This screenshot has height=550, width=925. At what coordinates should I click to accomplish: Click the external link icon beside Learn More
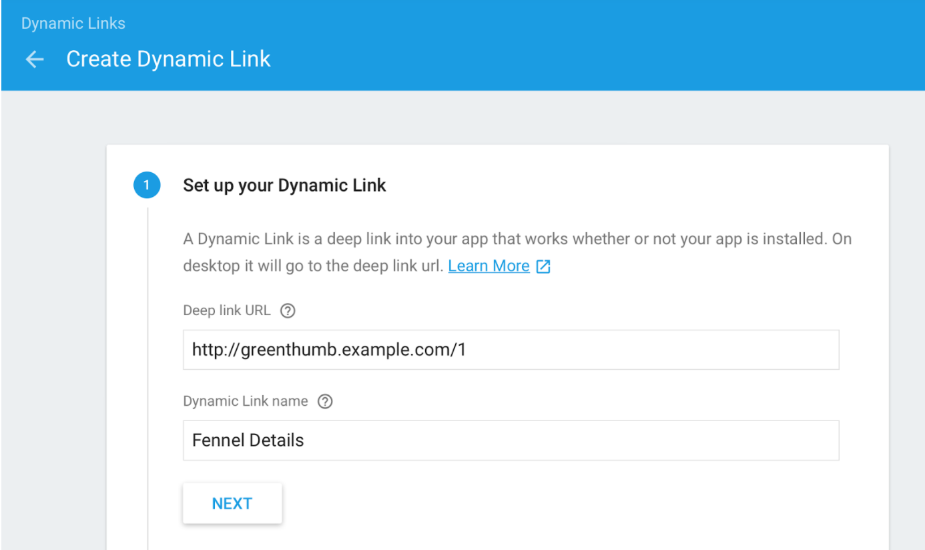[x=543, y=267]
